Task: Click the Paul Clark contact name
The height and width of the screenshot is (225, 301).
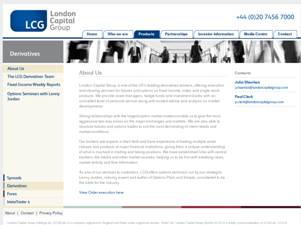Action: click(x=244, y=97)
